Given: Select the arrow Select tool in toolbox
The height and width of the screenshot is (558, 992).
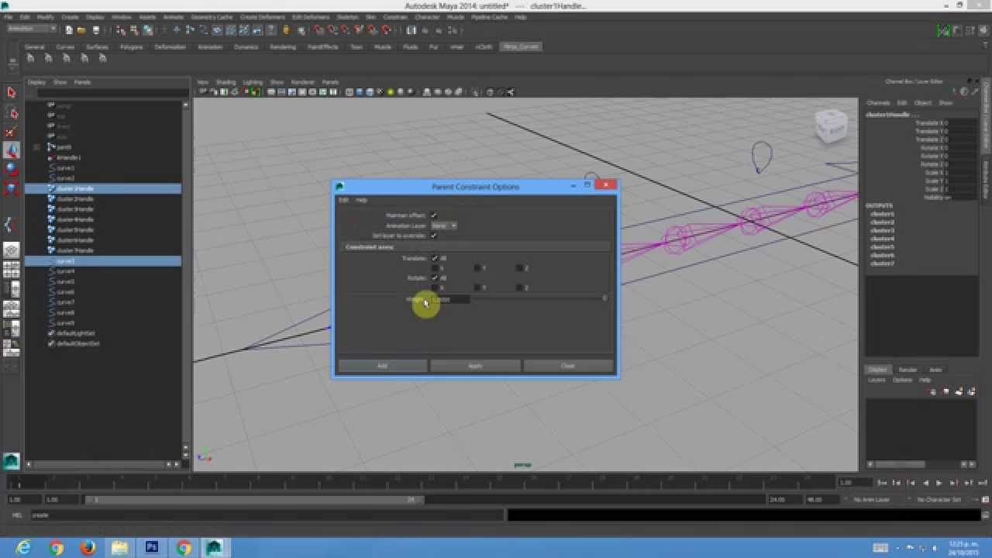Looking at the screenshot, I should point(11,93).
